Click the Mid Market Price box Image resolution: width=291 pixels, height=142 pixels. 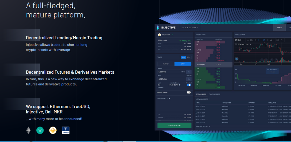point(272,71)
